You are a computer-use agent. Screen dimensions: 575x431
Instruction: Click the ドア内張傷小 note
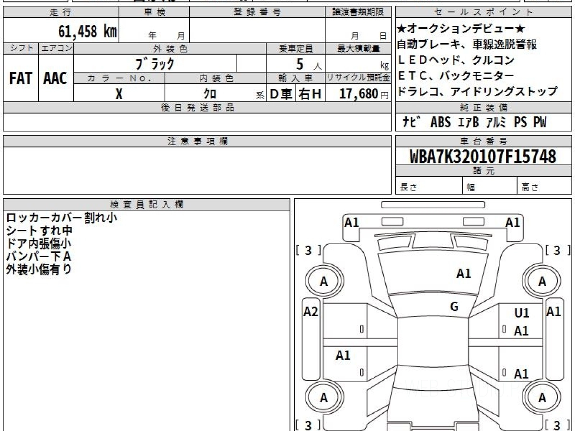[x=39, y=244]
